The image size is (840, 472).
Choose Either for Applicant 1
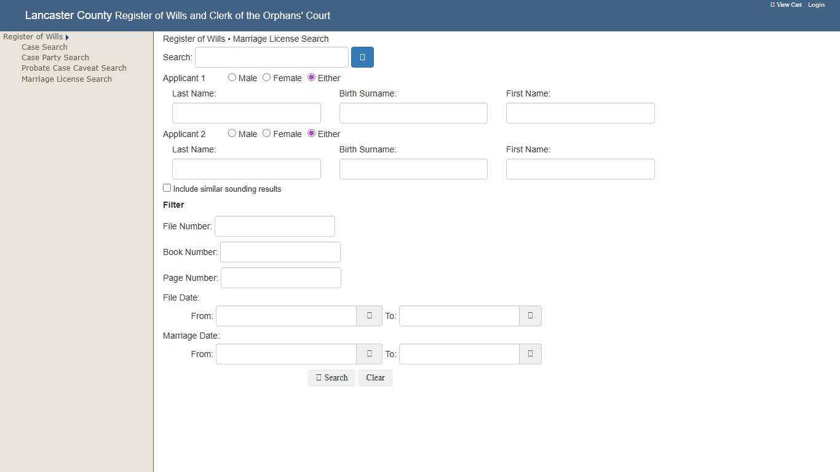(311, 77)
